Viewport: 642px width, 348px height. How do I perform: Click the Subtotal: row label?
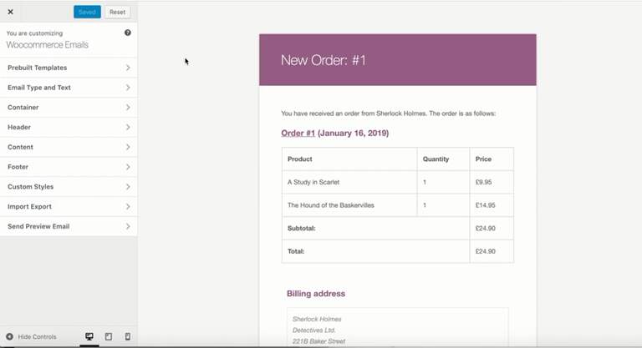click(x=301, y=228)
